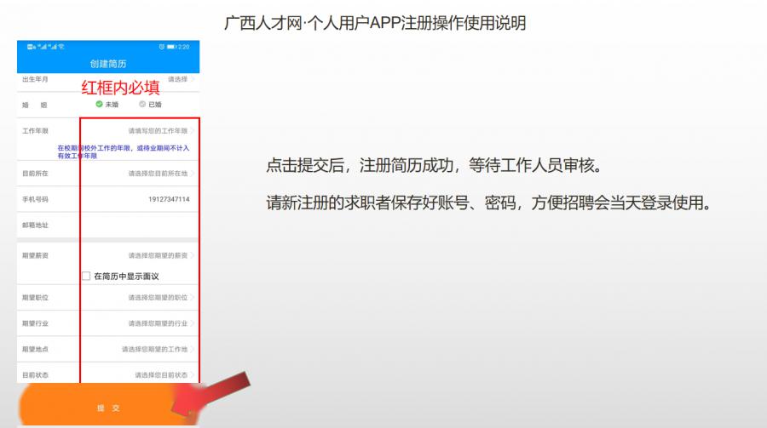The width and height of the screenshot is (767, 428).
Task: Check the 在简历中显示面议 checkbox
Action: [x=86, y=276]
